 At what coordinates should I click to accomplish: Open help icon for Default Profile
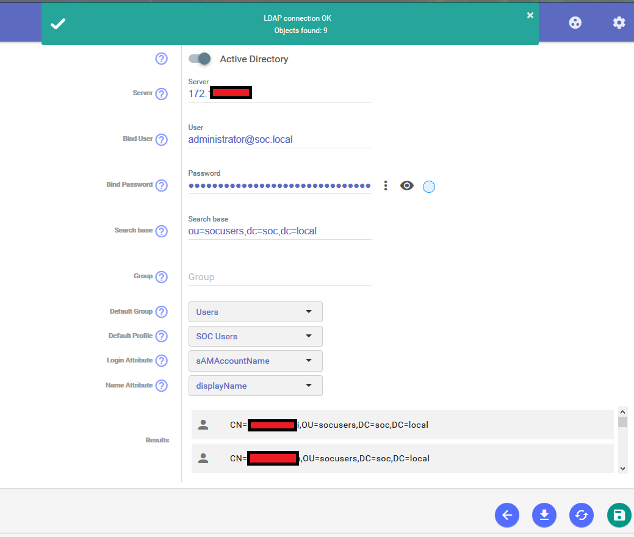pos(161,336)
